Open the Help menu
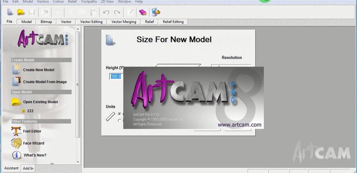The height and width of the screenshot is (173, 357). tap(139, 2)
